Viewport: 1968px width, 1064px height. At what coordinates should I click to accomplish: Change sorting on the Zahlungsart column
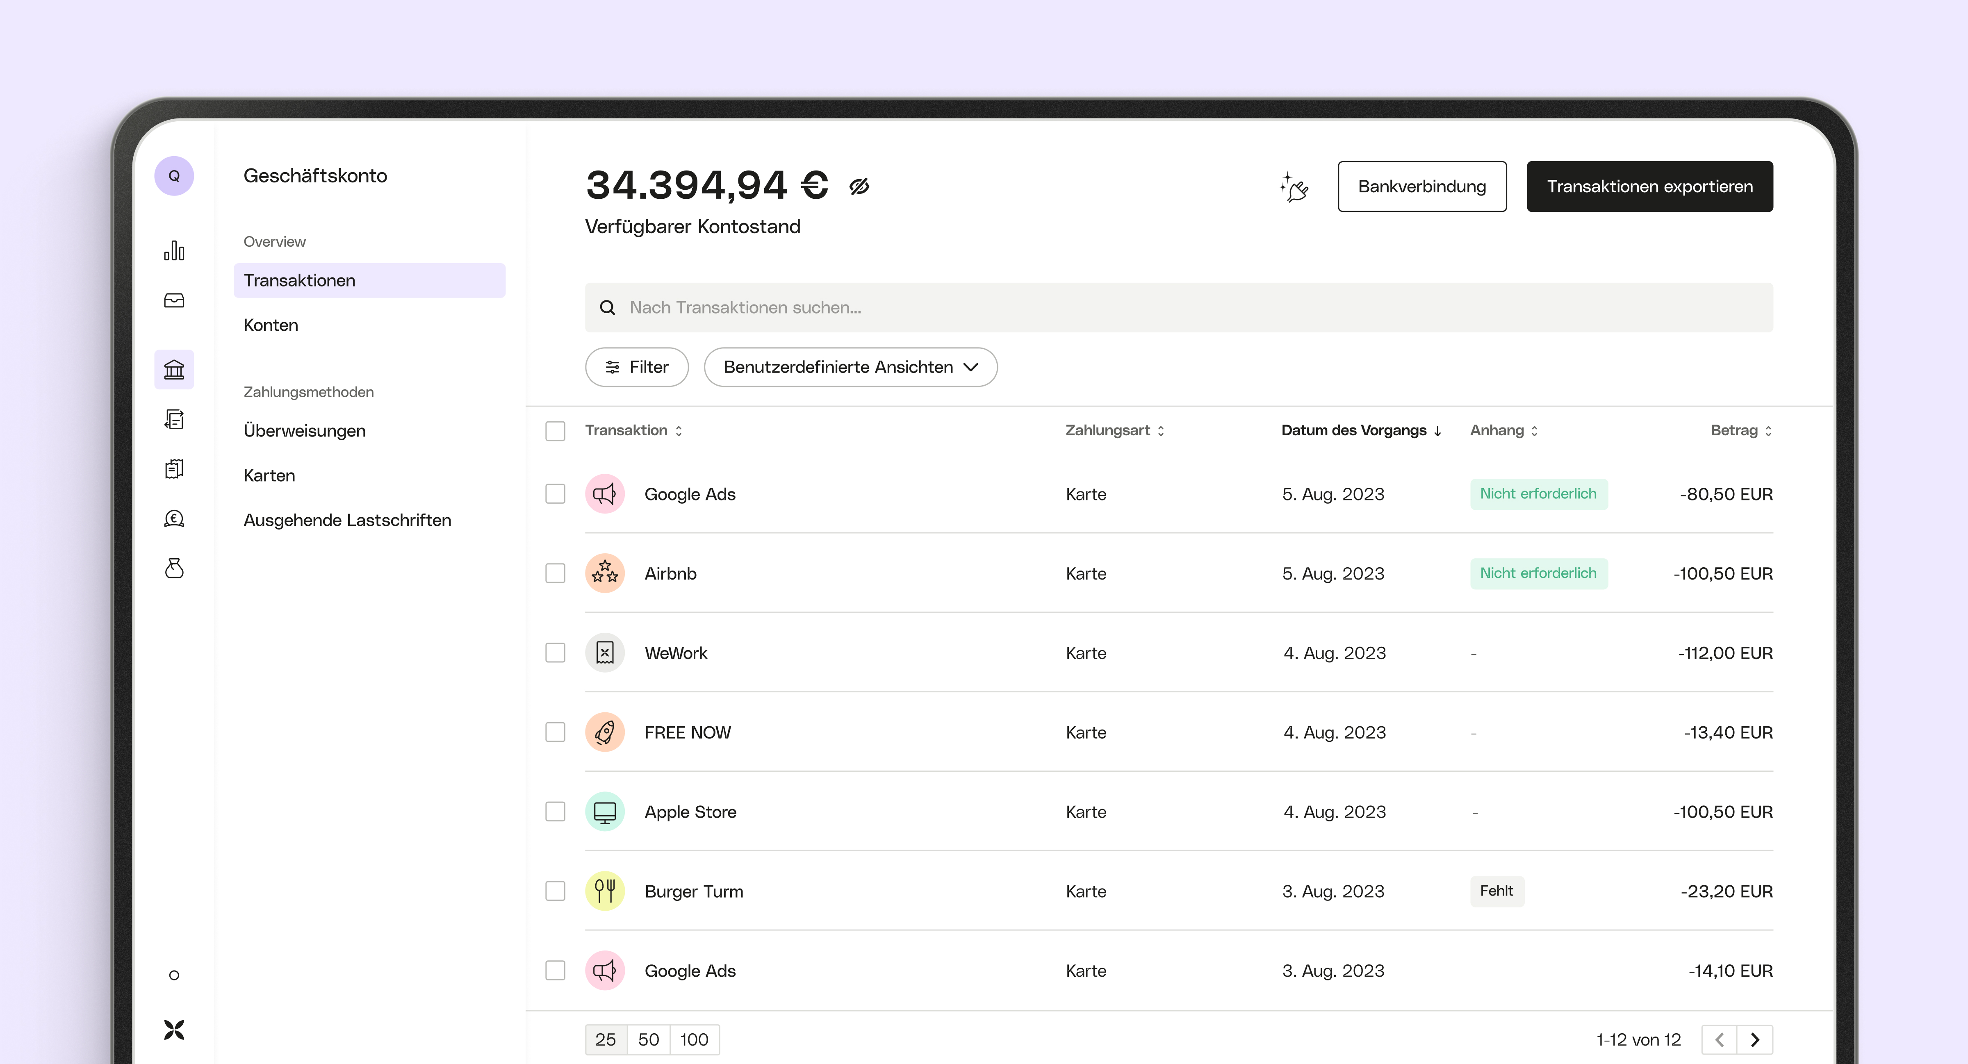point(1162,430)
